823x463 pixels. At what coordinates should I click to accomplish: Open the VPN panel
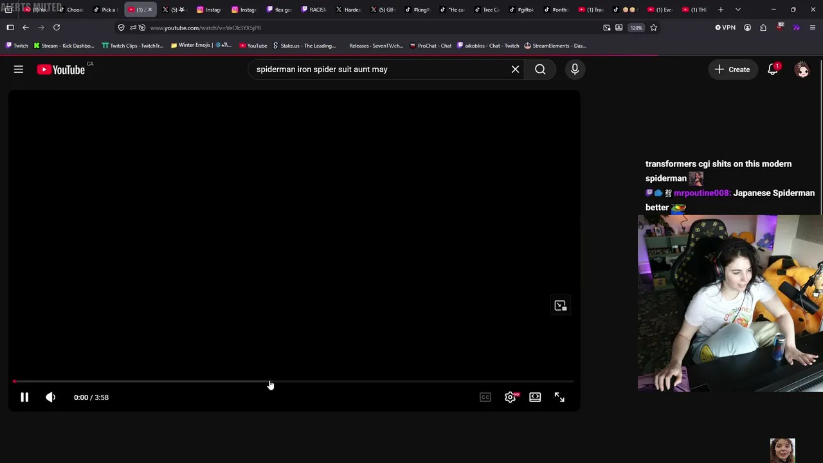[725, 28]
